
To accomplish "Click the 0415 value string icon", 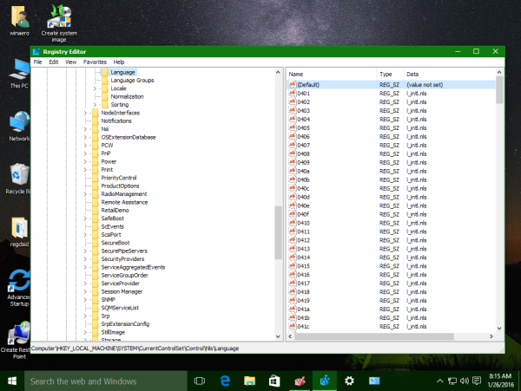I will [293, 265].
